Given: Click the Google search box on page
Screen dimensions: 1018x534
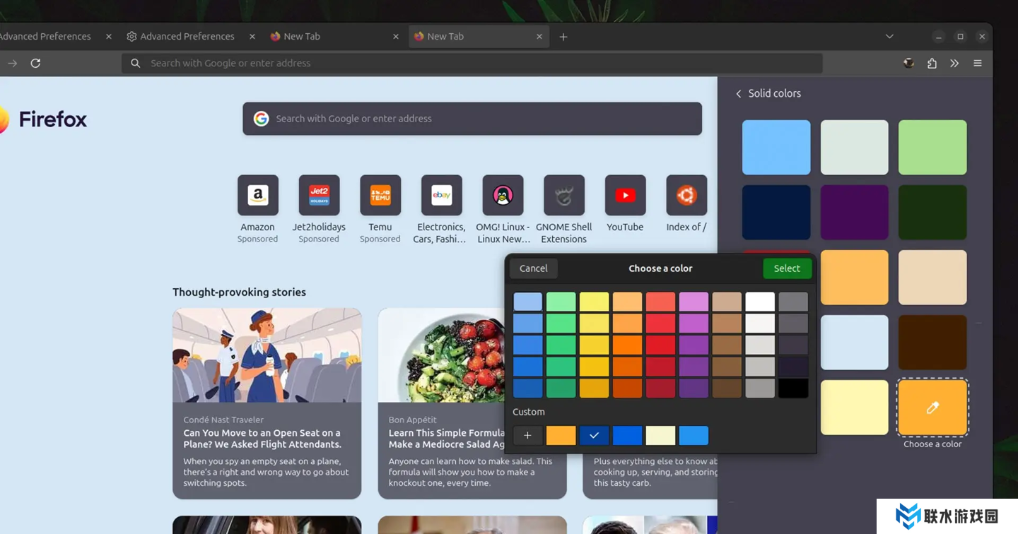Looking at the screenshot, I should click(472, 119).
